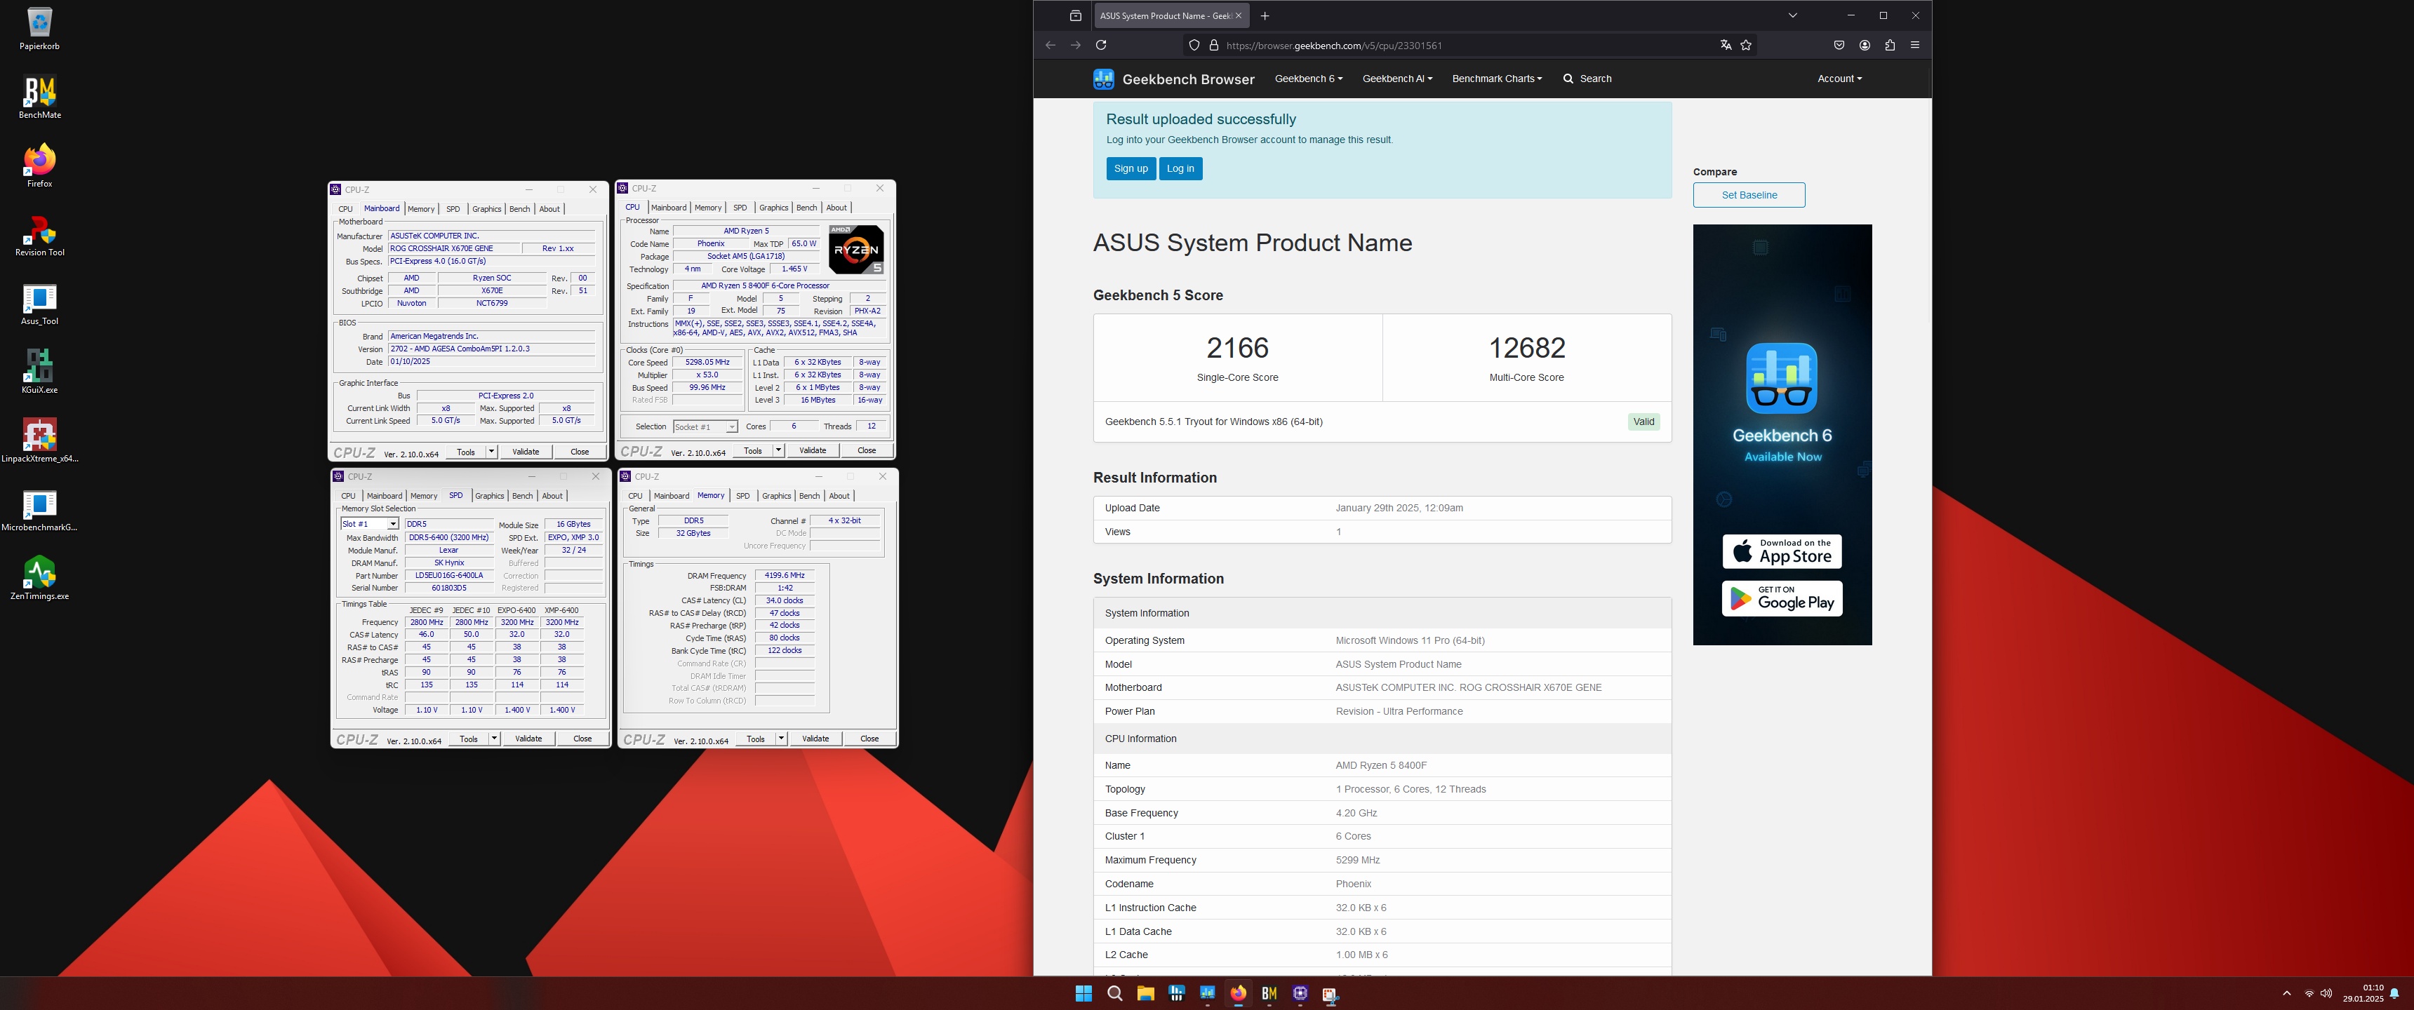The width and height of the screenshot is (2414, 1010).
Task: Open Graphics tab in CPU-Z processor window
Action: [x=773, y=208]
